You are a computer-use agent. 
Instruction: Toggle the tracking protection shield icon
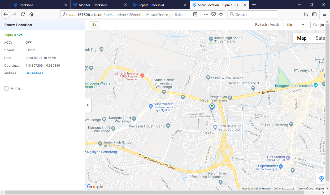pyautogui.click(x=214, y=14)
